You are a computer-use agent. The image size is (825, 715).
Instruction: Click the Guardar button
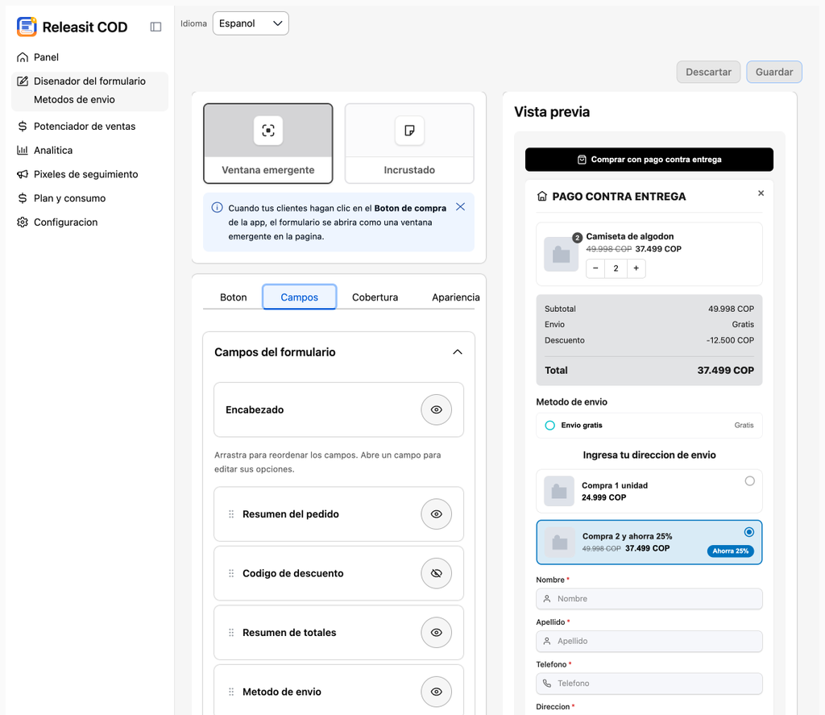tap(774, 72)
